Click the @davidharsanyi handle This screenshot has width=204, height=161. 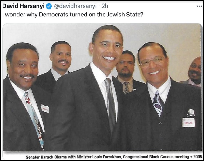click(75, 6)
